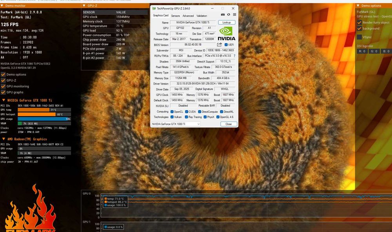Screen dimensions: 392x232
Task: Click the Driver Version field in GPU-Z
Action: [x=203, y=84]
